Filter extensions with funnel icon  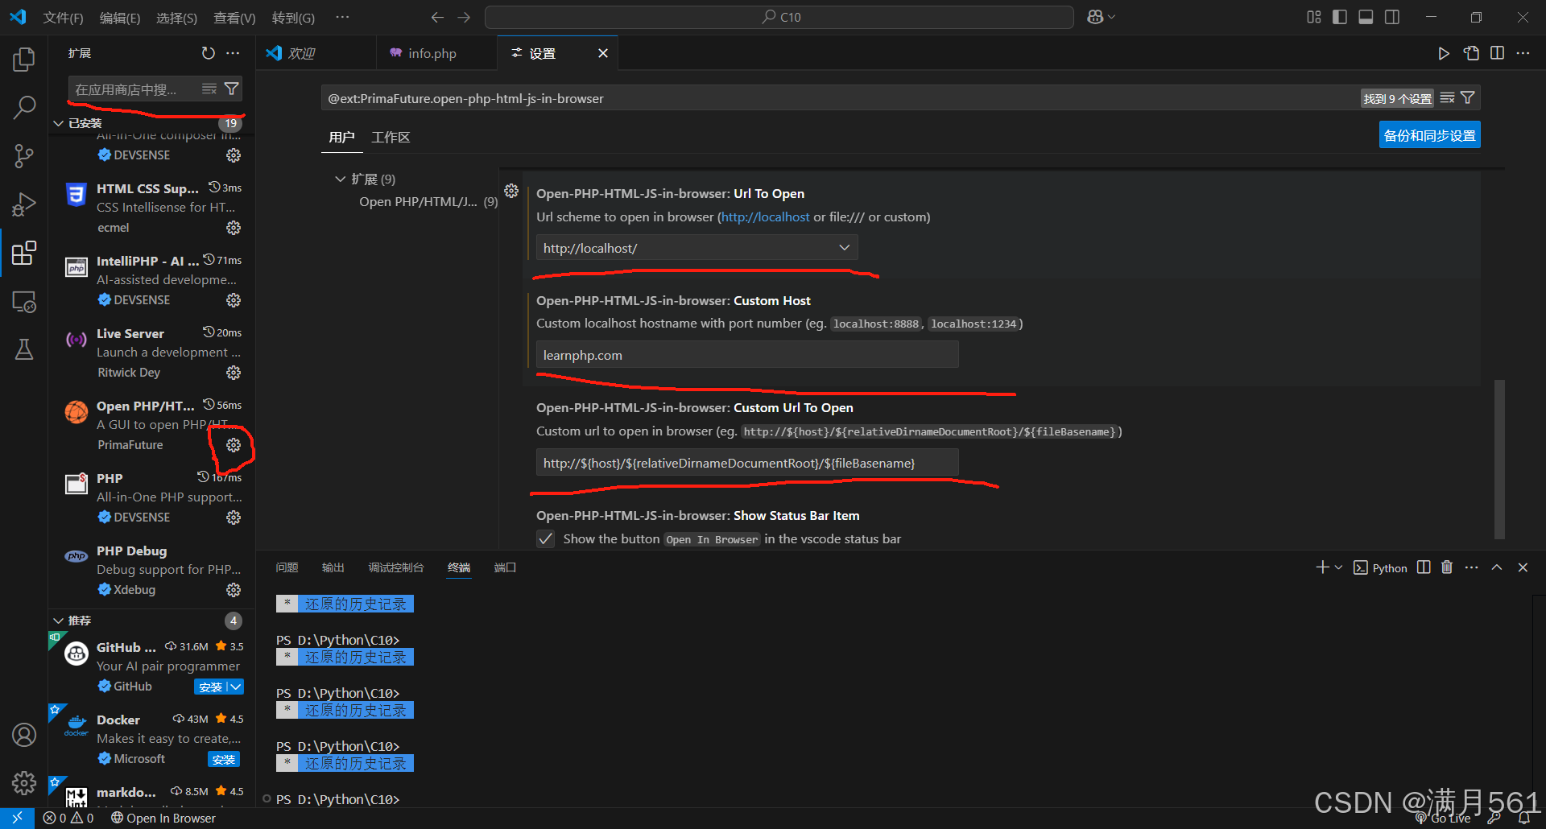[x=232, y=89]
